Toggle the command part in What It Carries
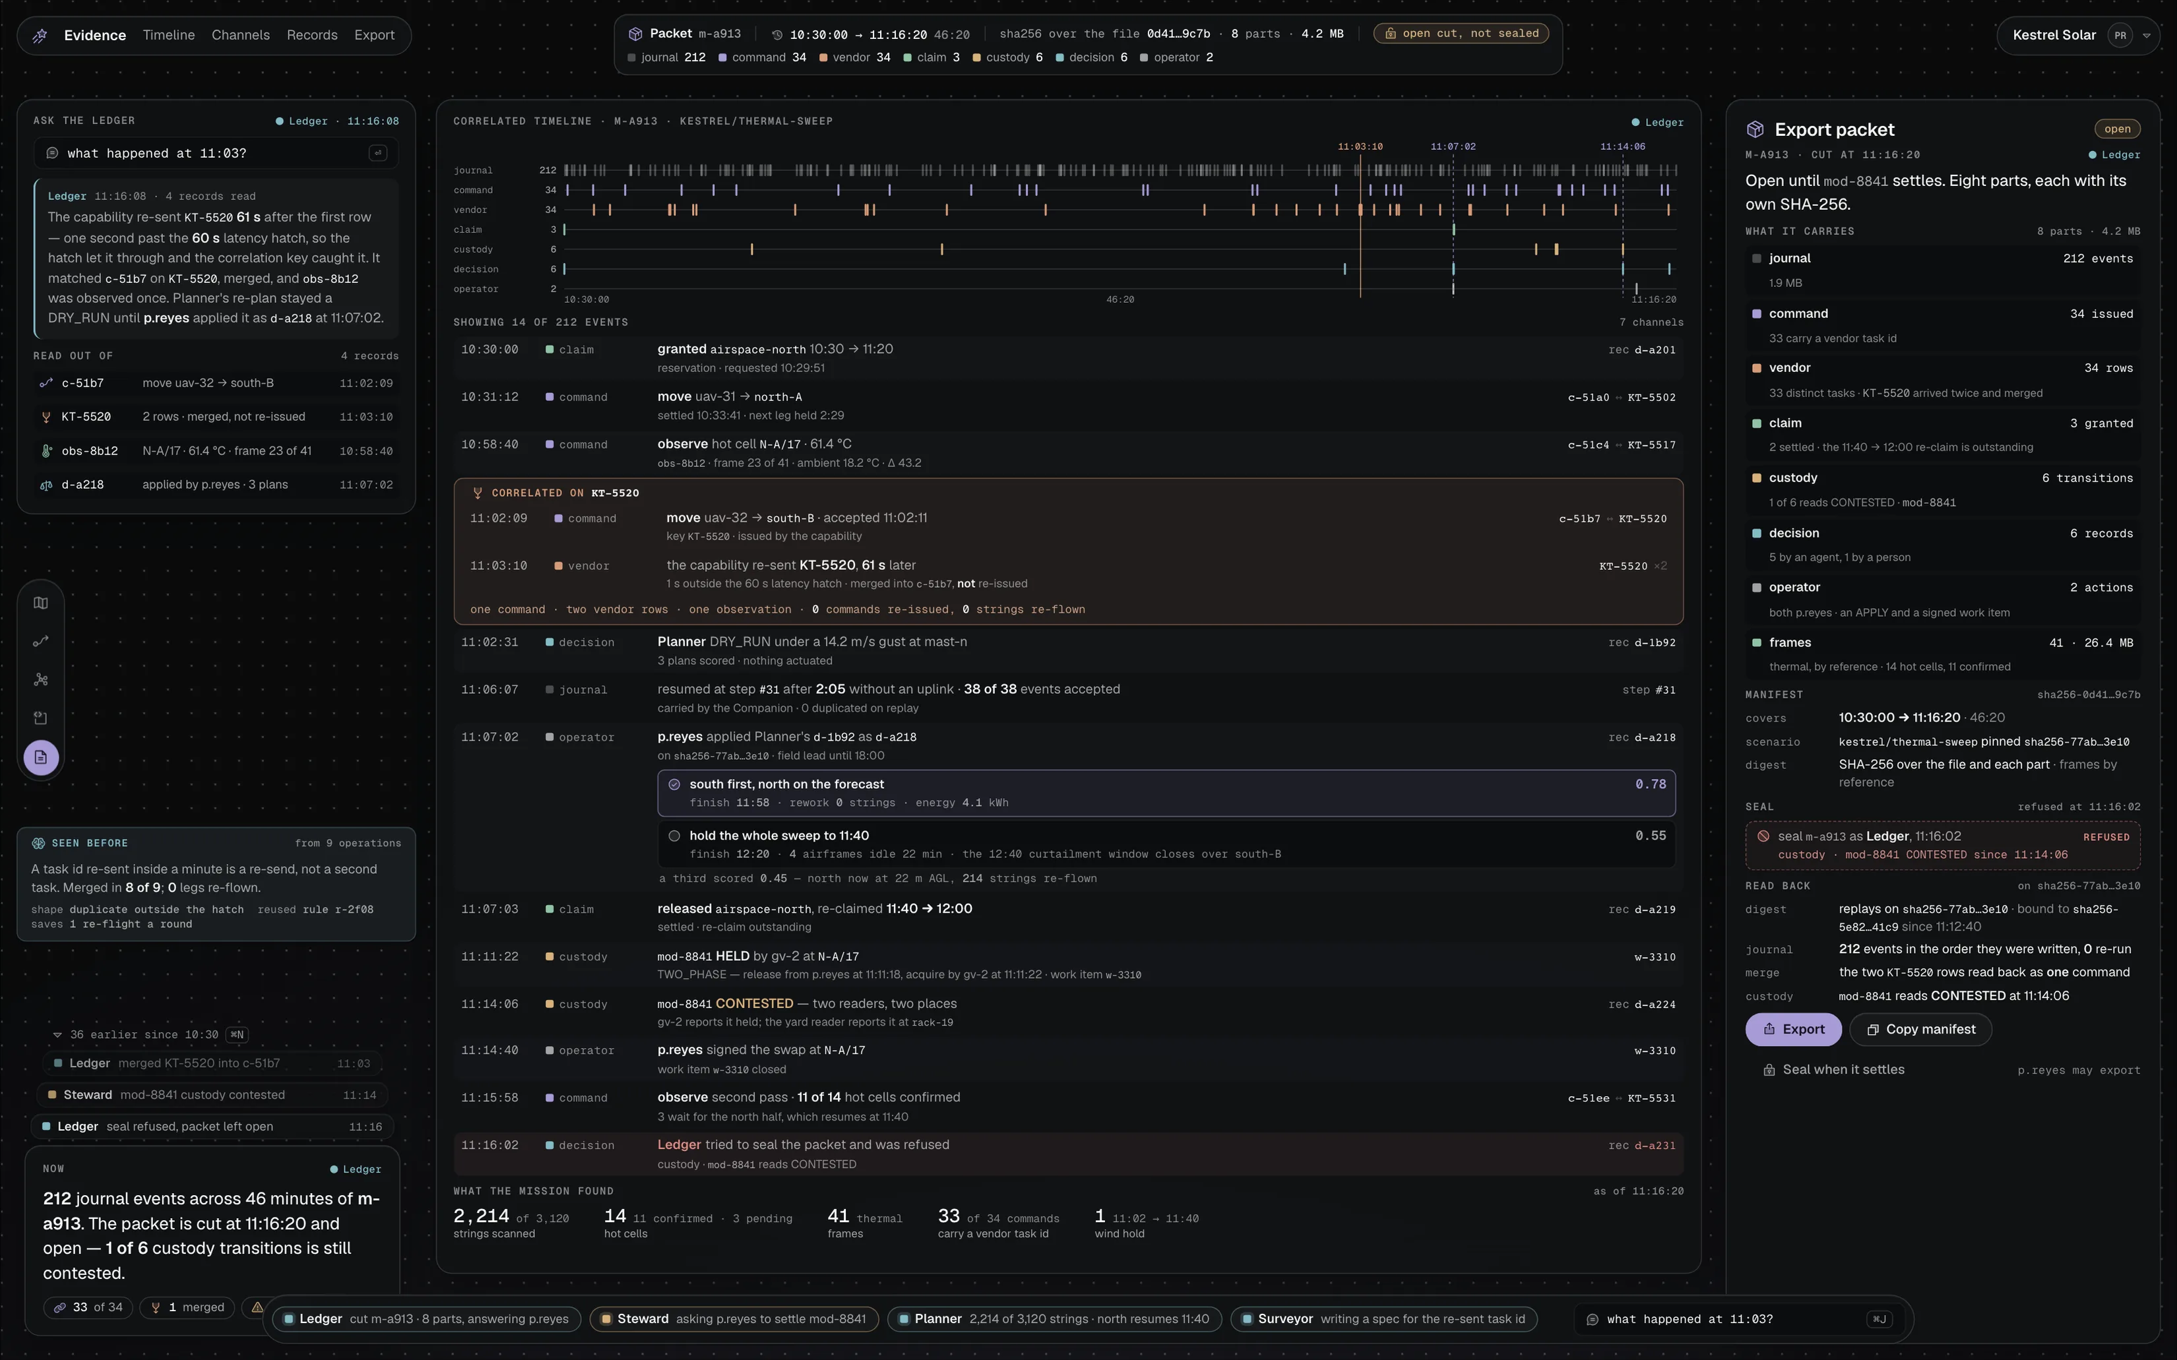Image resolution: width=2177 pixels, height=1360 pixels. click(x=1942, y=326)
